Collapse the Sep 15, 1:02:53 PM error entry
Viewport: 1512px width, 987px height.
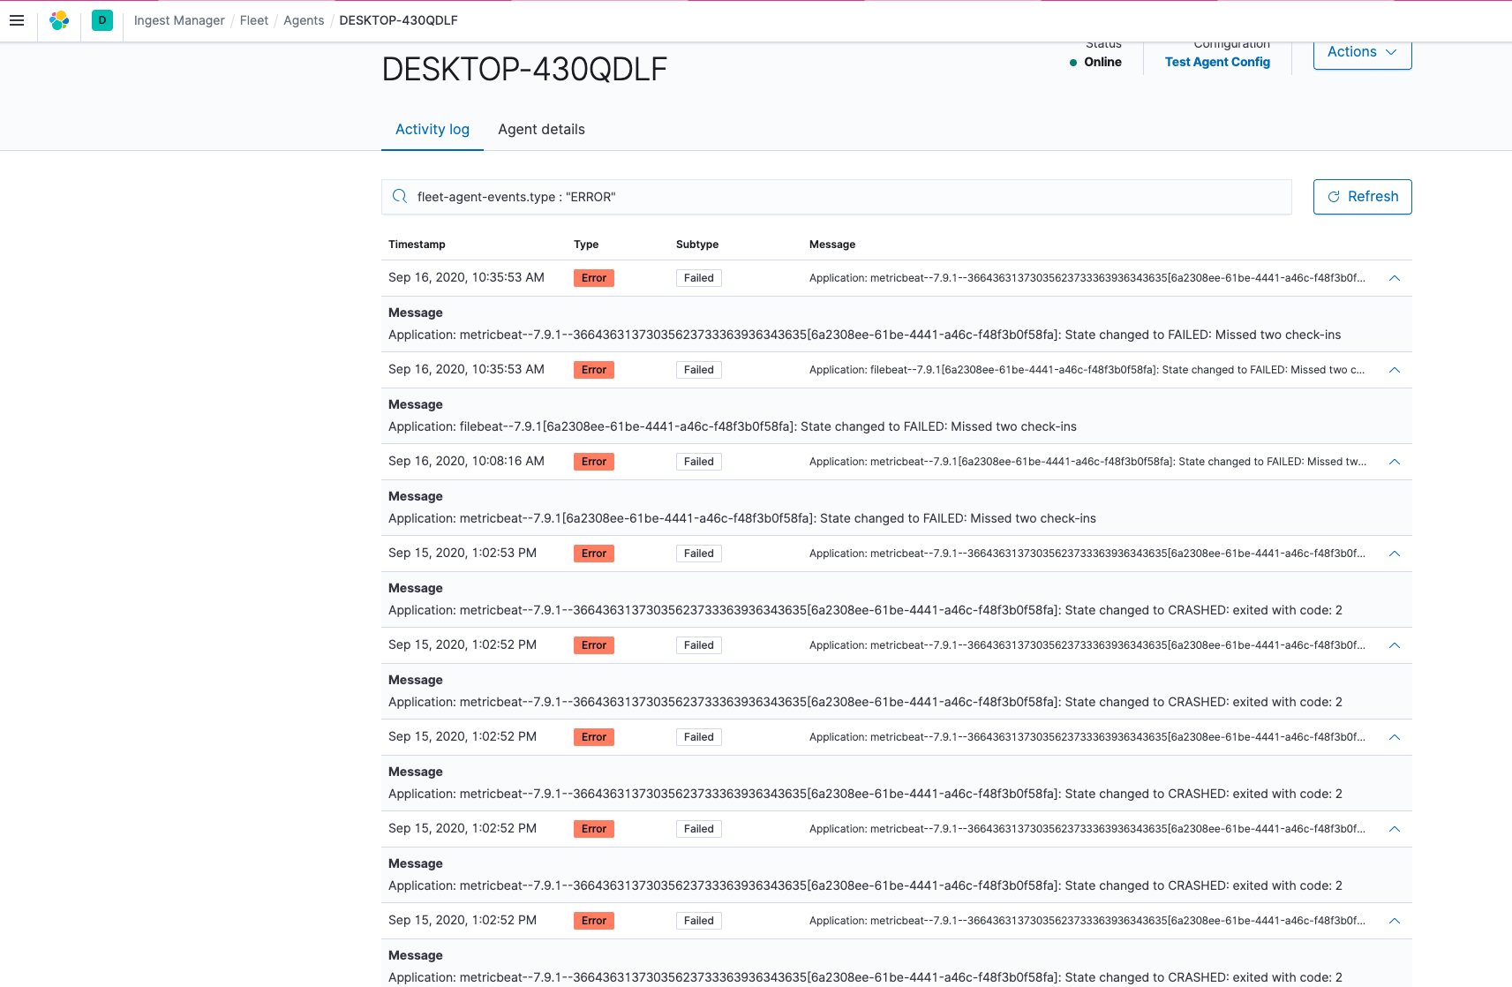point(1395,554)
